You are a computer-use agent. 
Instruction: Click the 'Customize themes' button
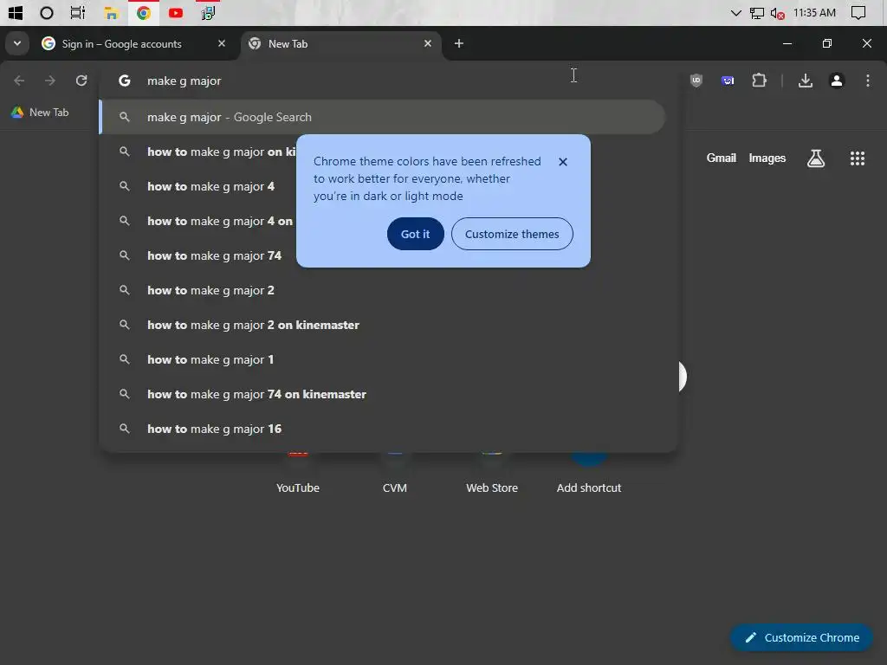(x=512, y=234)
